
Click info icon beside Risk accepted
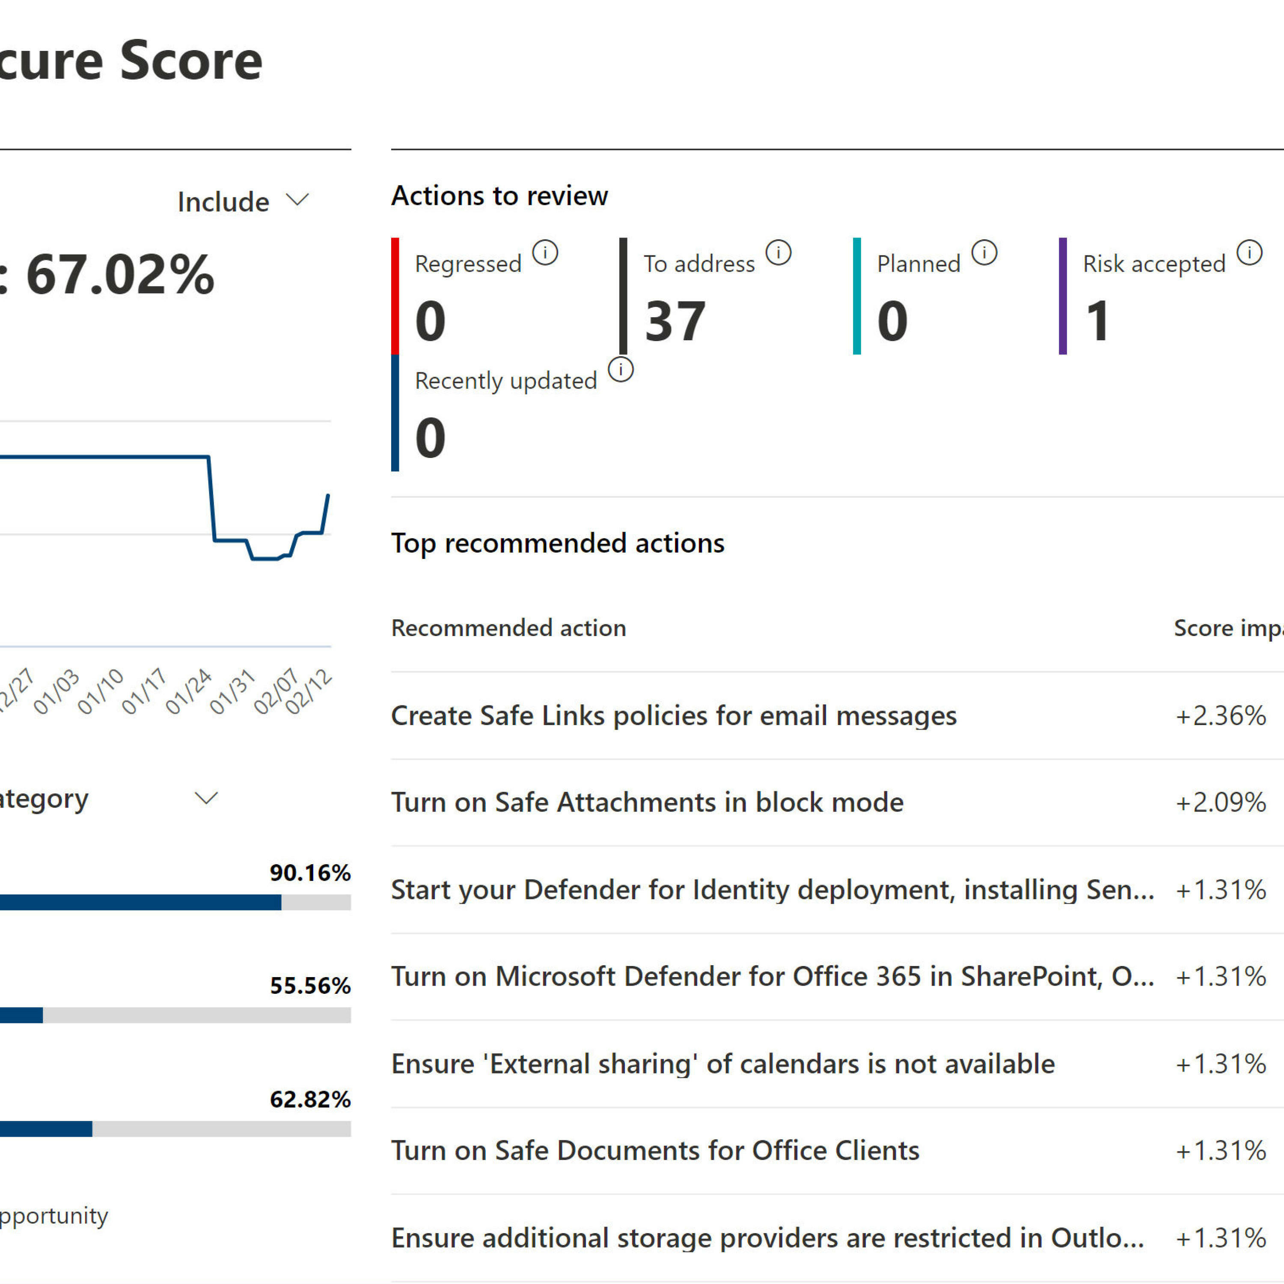click(x=1249, y=253)
